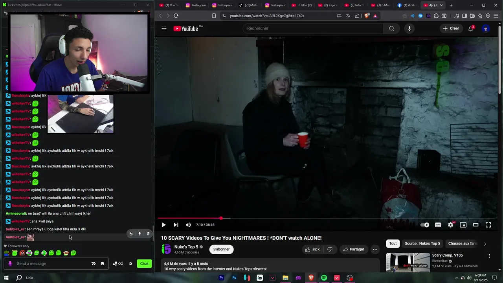503x283 pixels.
Task: Reload the YouTube page
Action: (176, 16)
